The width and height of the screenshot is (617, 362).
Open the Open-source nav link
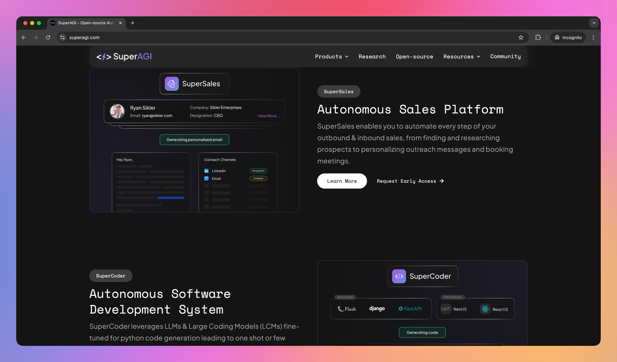414,56
